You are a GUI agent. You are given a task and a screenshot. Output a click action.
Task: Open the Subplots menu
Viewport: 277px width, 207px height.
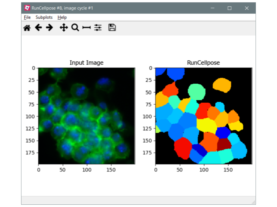(x=44, y=17)
